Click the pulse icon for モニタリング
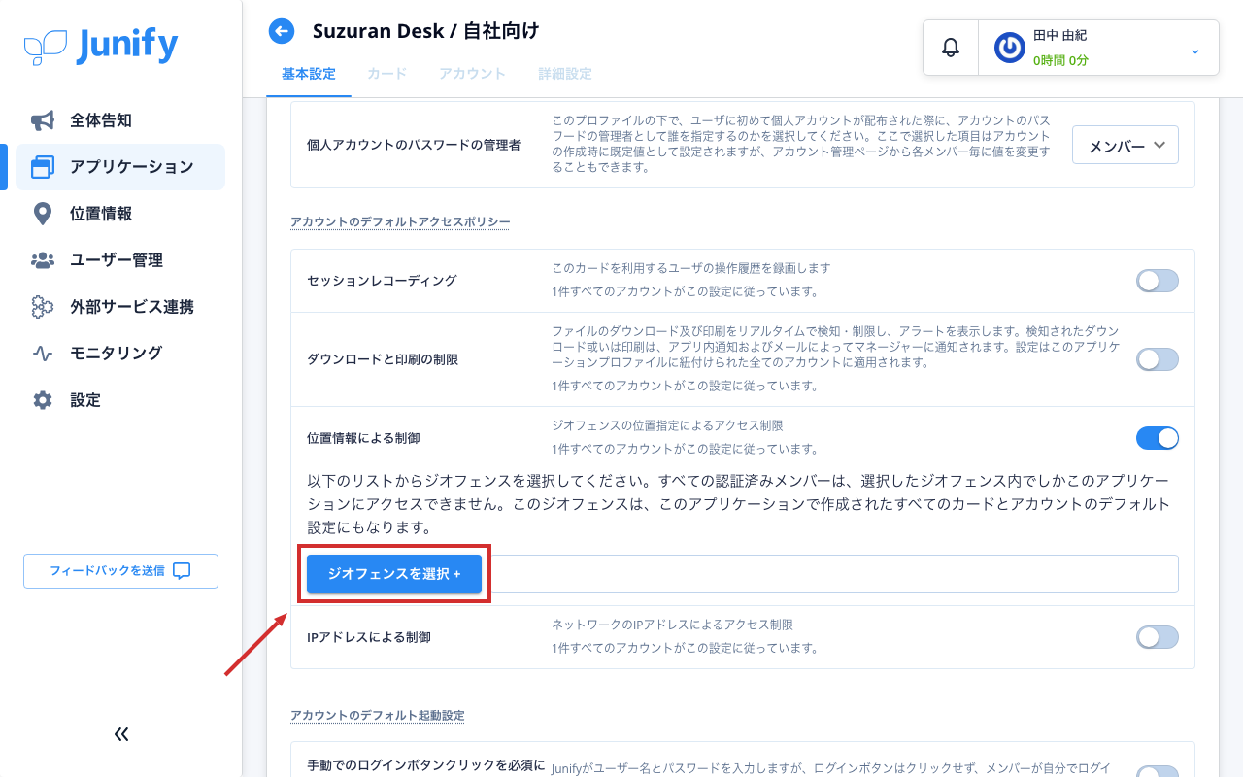This screenshot has height=777, width=1243. pos(43,354)
